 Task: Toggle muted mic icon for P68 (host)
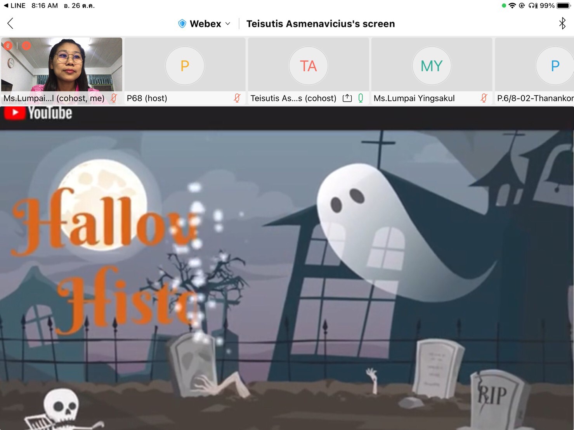(237, 98)
